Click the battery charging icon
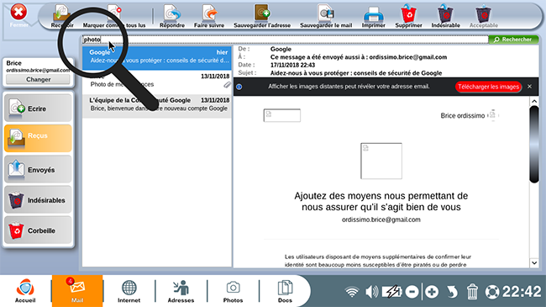 pyautogui.click(x=392, y=292)
